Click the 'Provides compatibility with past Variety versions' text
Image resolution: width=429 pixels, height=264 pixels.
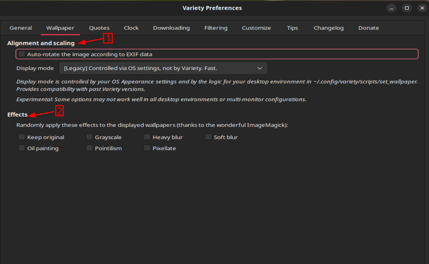point(81,89)
